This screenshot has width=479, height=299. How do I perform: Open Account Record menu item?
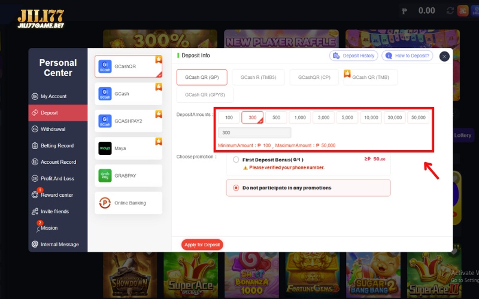tap(58, 162)
